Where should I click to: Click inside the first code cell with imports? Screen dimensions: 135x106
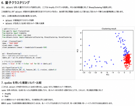(38, 38)
